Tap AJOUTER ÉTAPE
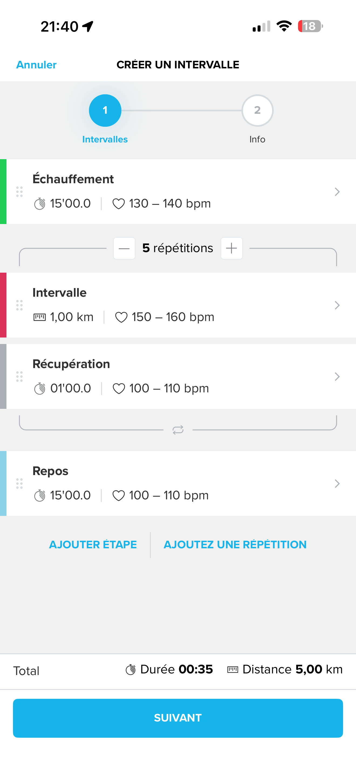 tap(93, 544)
